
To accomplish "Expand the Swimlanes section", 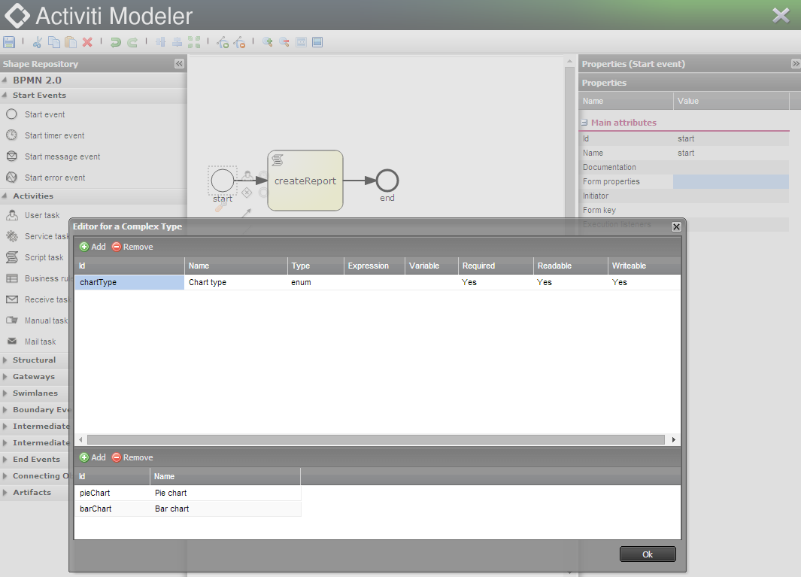I will tap(5, 393).
